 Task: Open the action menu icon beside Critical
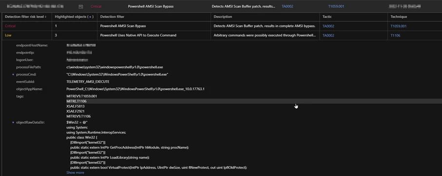pos(81,6)
